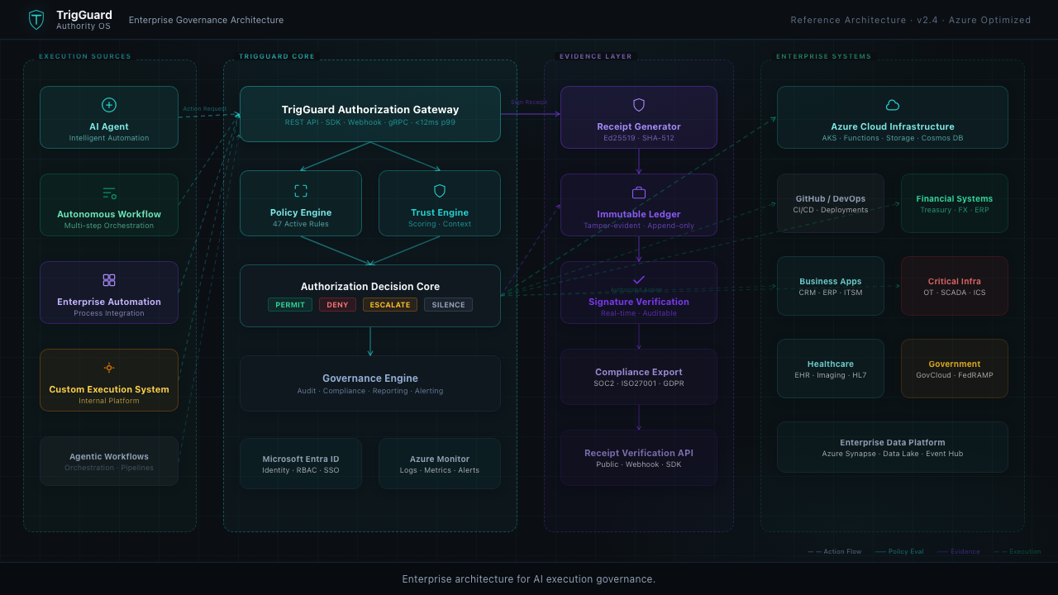Click the '47 Active Rules' text
The image size is (1058, 595).
point(301,224)
